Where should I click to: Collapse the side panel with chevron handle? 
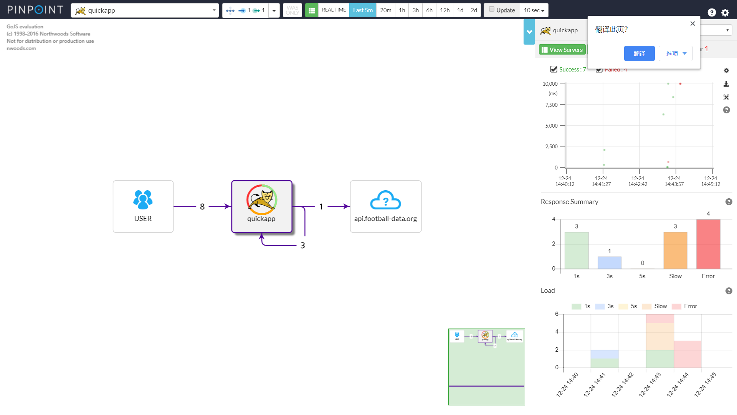(x=529, y=32)
